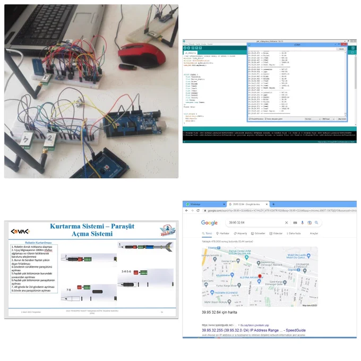Click the clear output button in serial monitor
The width and height of the screenshot is (361, 361).
click(342, 119)
